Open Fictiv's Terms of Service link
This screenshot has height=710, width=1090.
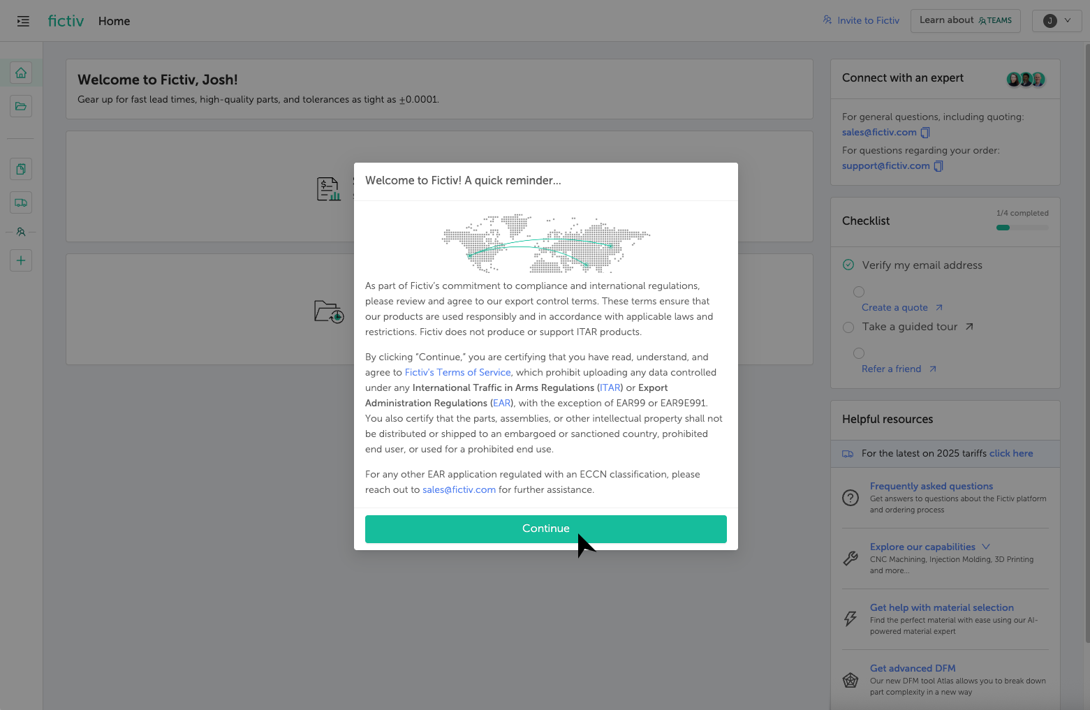click(457, 372)
